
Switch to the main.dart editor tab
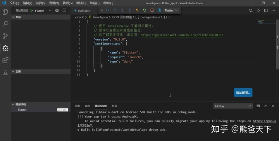coord(84,11)
